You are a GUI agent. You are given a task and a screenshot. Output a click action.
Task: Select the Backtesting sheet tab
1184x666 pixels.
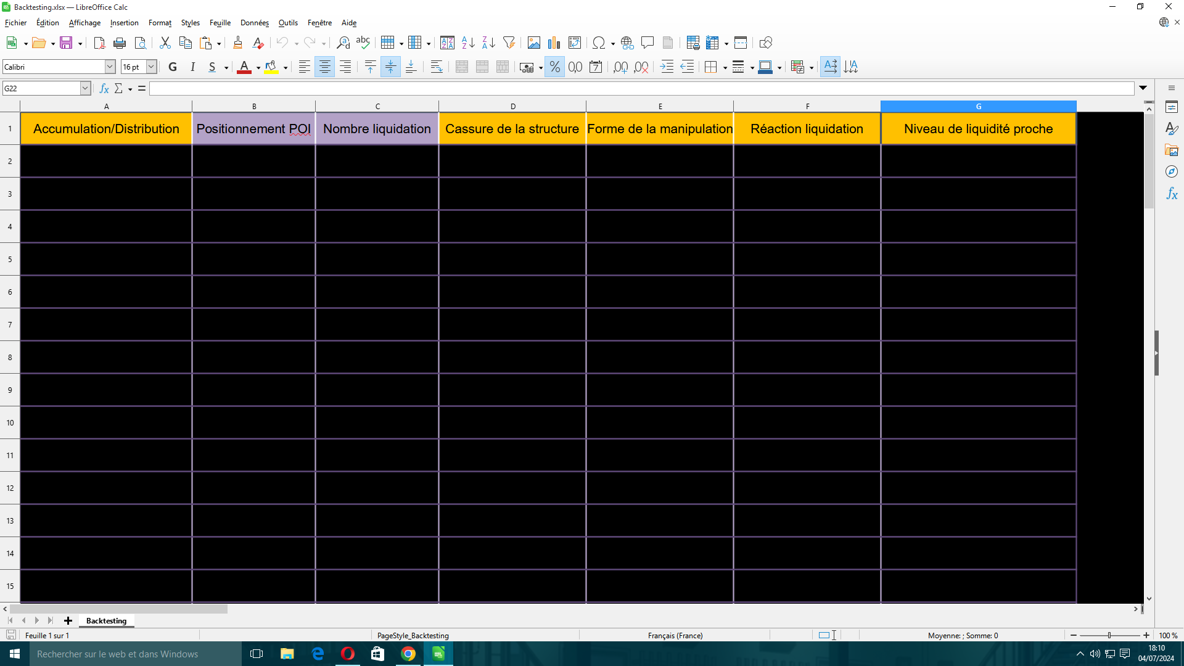pos(106,620)
